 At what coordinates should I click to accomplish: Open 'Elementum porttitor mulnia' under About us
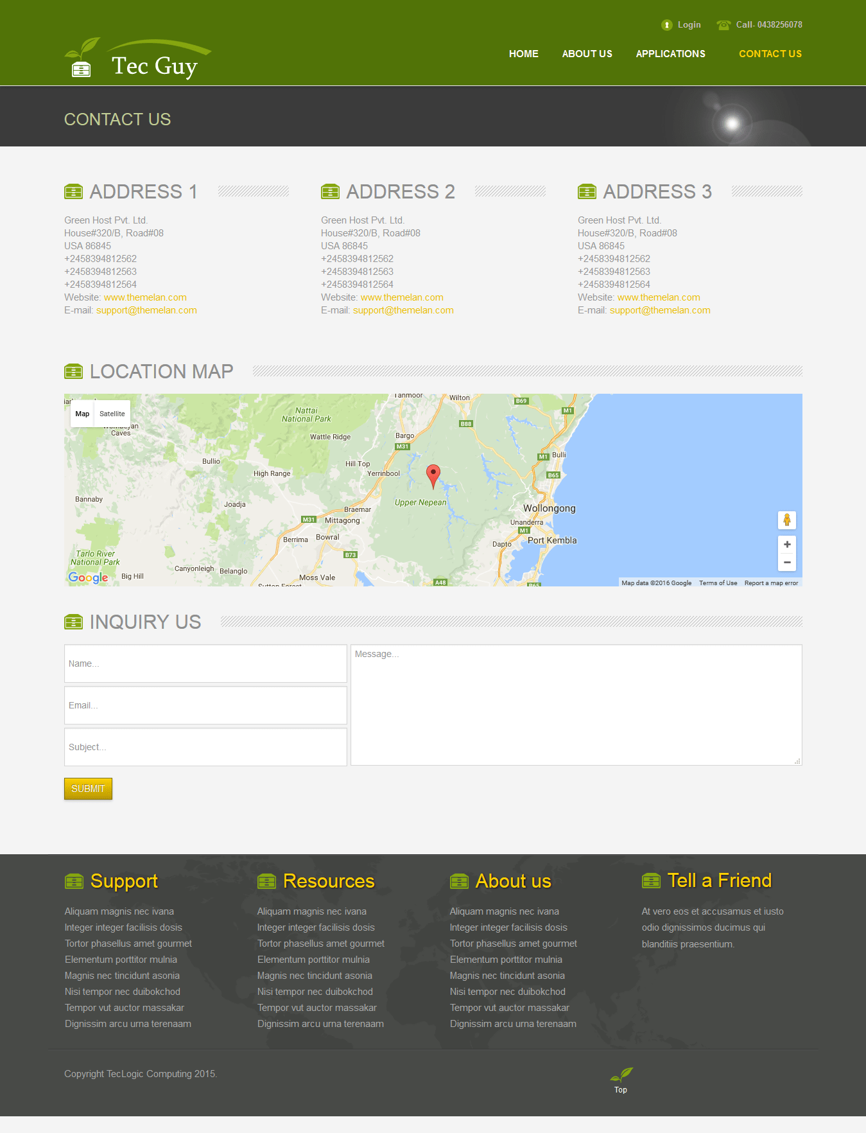[506, 960]
